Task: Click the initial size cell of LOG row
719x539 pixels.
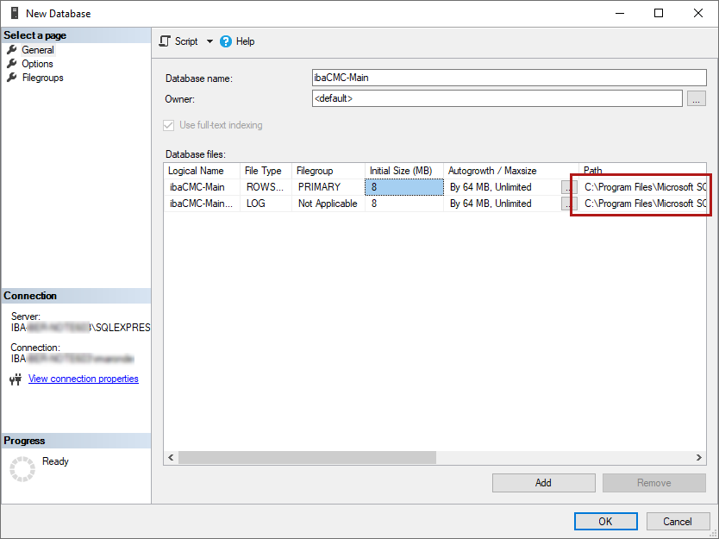Action: [x=404, y=204]
